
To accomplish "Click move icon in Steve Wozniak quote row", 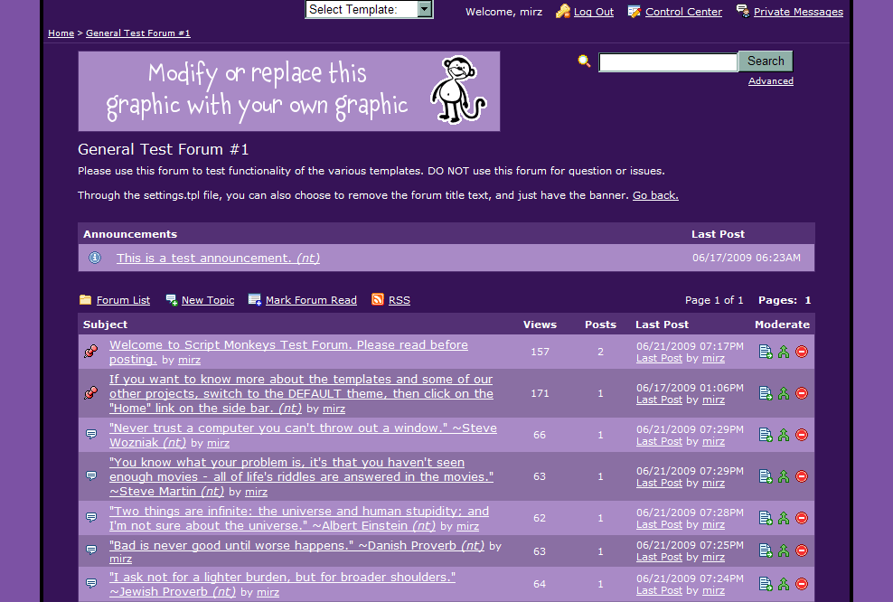I will pos(766,435).
